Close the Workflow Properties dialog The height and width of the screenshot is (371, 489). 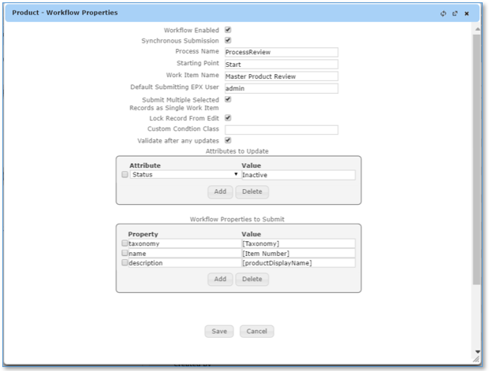click(466, 14)
